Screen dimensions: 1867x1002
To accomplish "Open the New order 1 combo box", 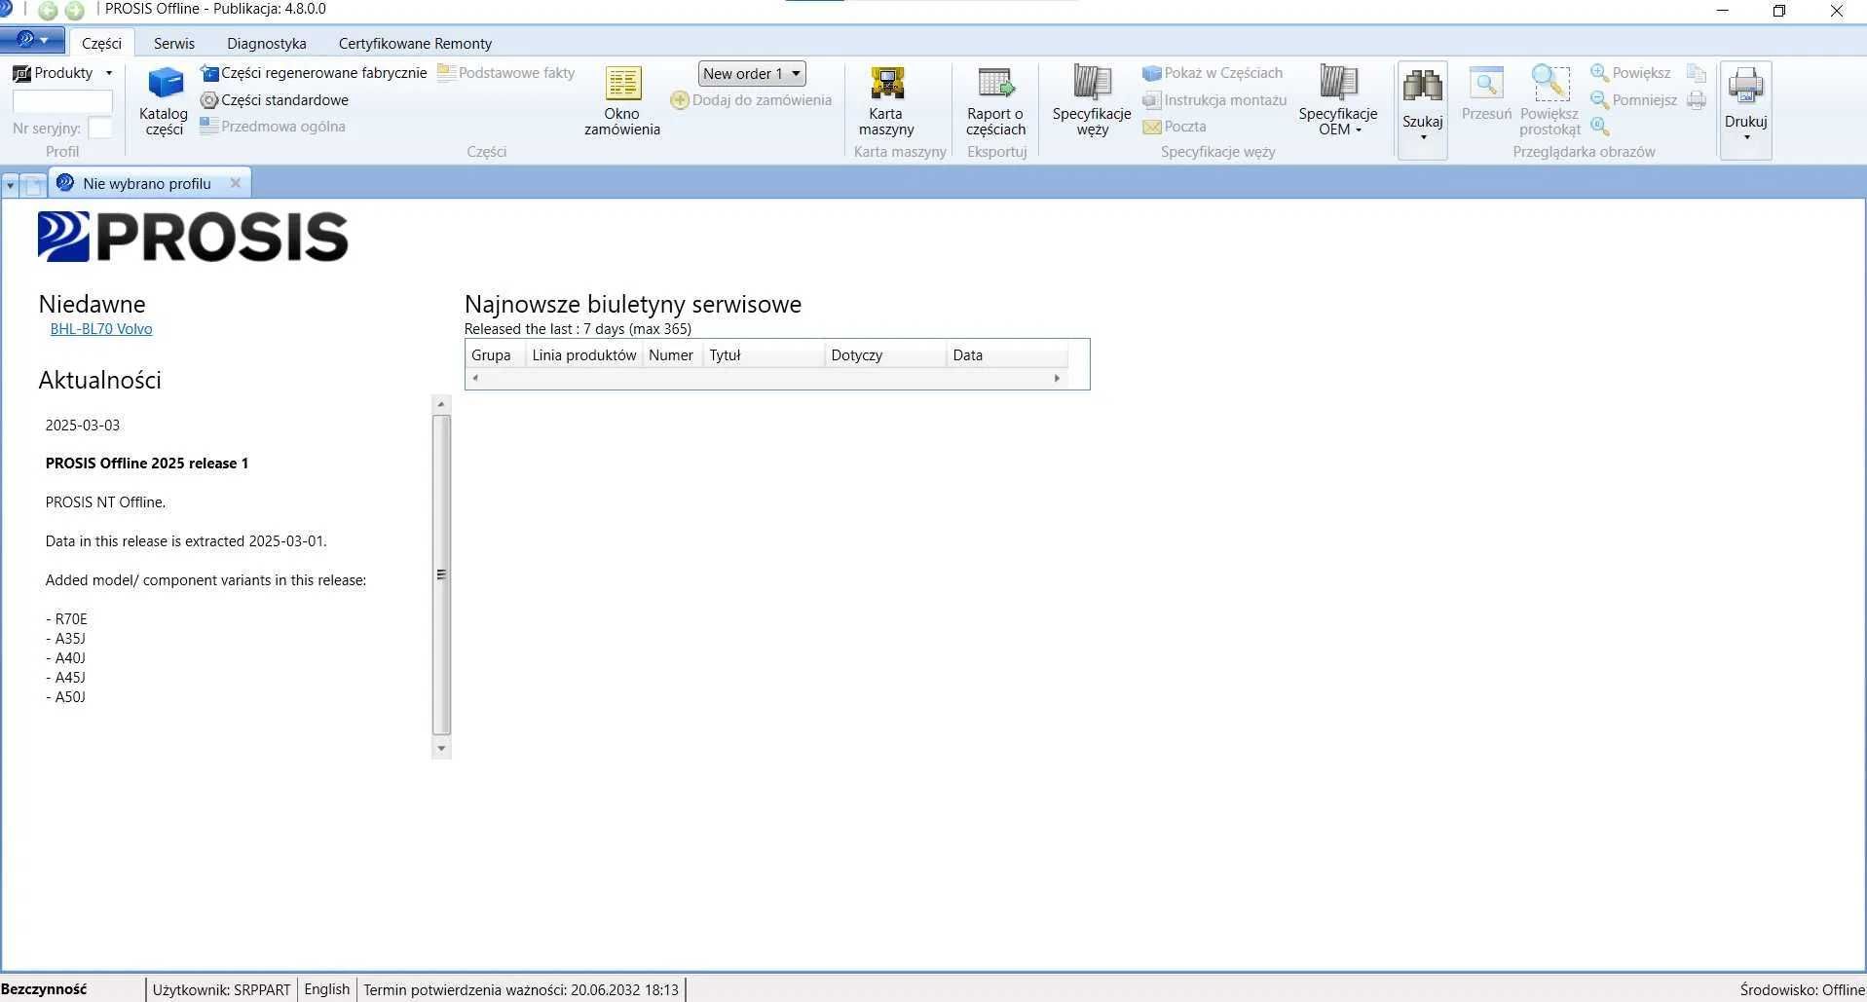I will (x=752, y=73).
